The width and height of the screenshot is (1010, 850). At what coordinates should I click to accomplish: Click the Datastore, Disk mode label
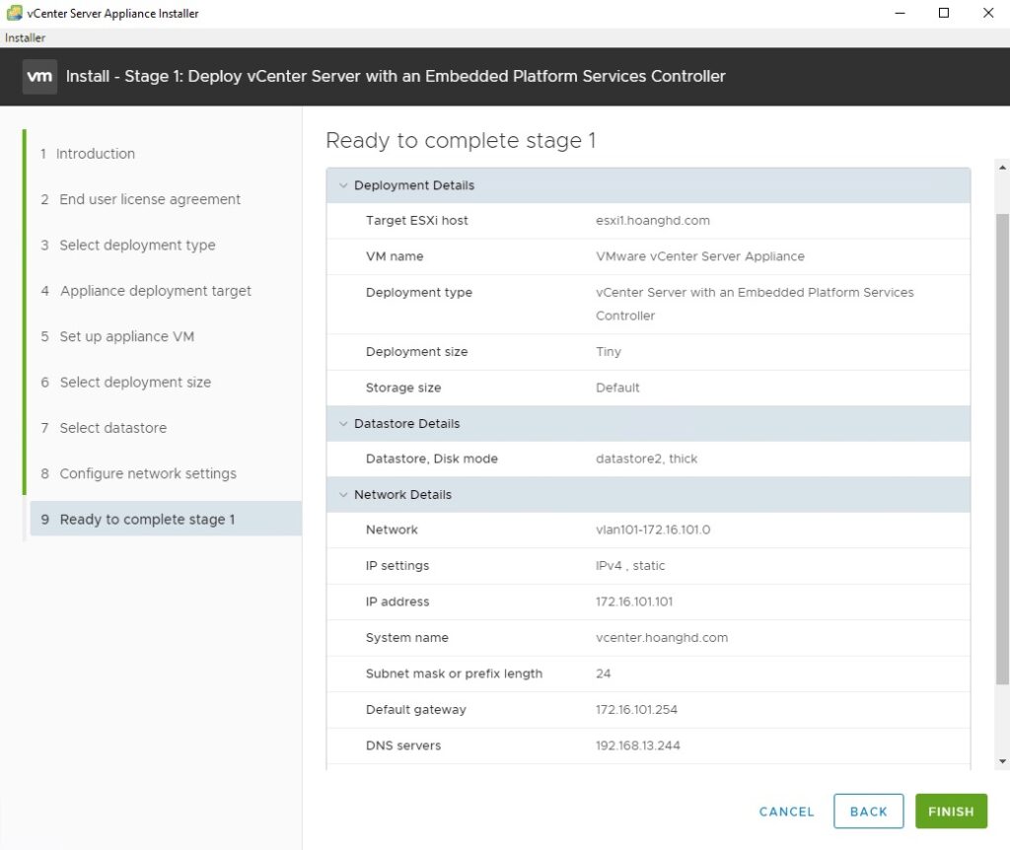tap(432, 459)
